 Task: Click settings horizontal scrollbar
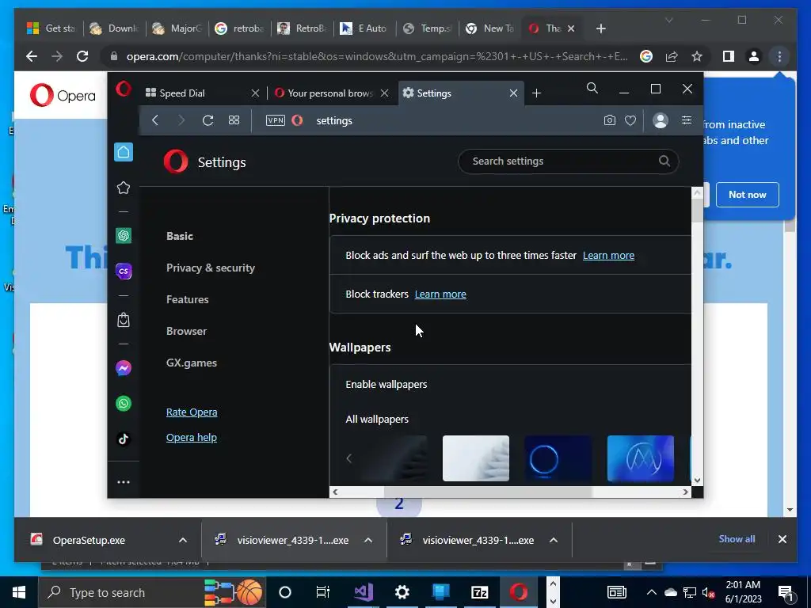[488, 492]
